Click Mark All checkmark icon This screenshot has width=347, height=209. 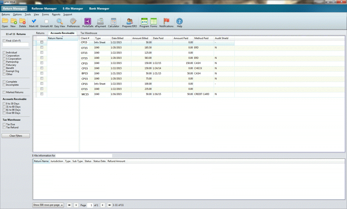point(34,21)
